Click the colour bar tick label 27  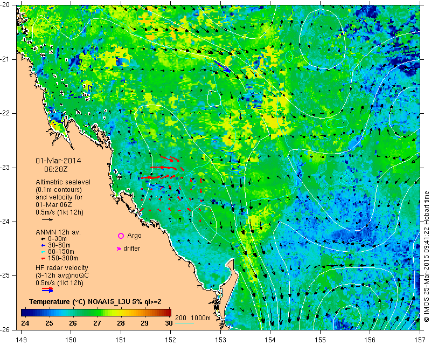(97, 323)
